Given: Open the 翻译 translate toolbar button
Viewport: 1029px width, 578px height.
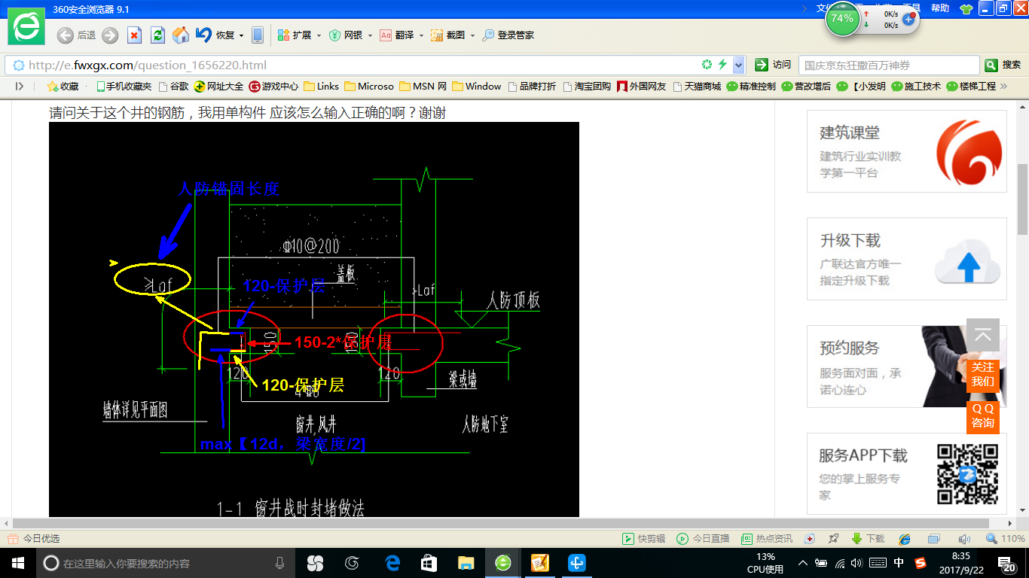Looking at the screenshot, I should (396, 35).
